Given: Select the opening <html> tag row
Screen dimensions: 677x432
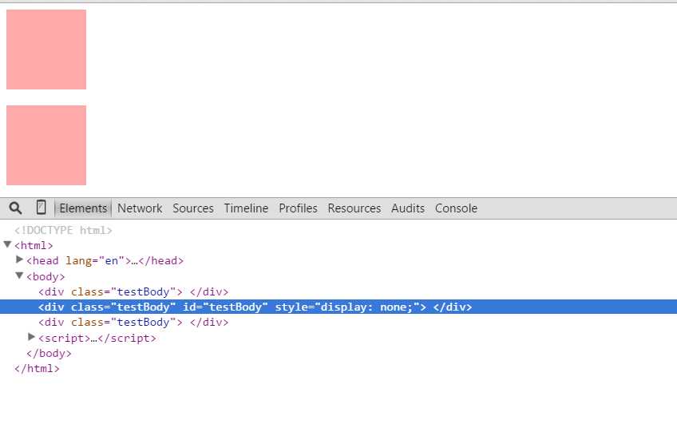Looking at the screenshot, I should point(34,245).
